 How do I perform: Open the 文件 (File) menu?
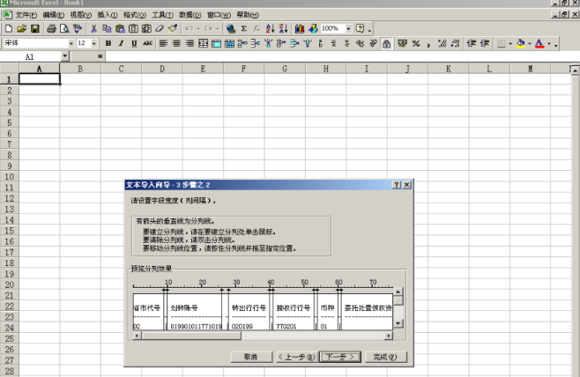point(26,15)
